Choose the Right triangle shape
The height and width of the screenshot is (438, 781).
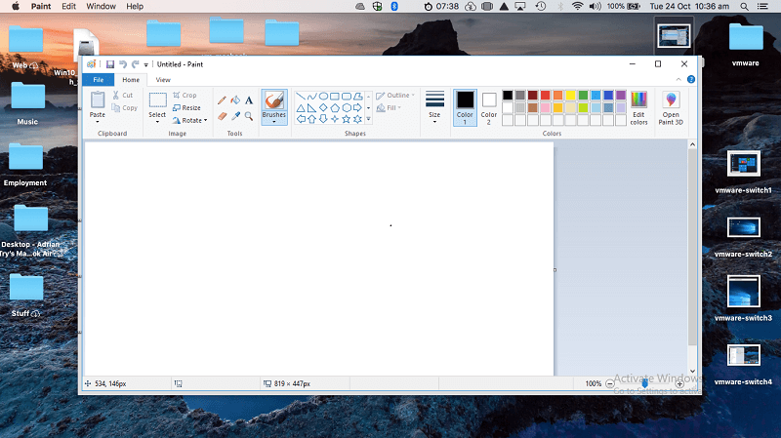click(311, 107)
